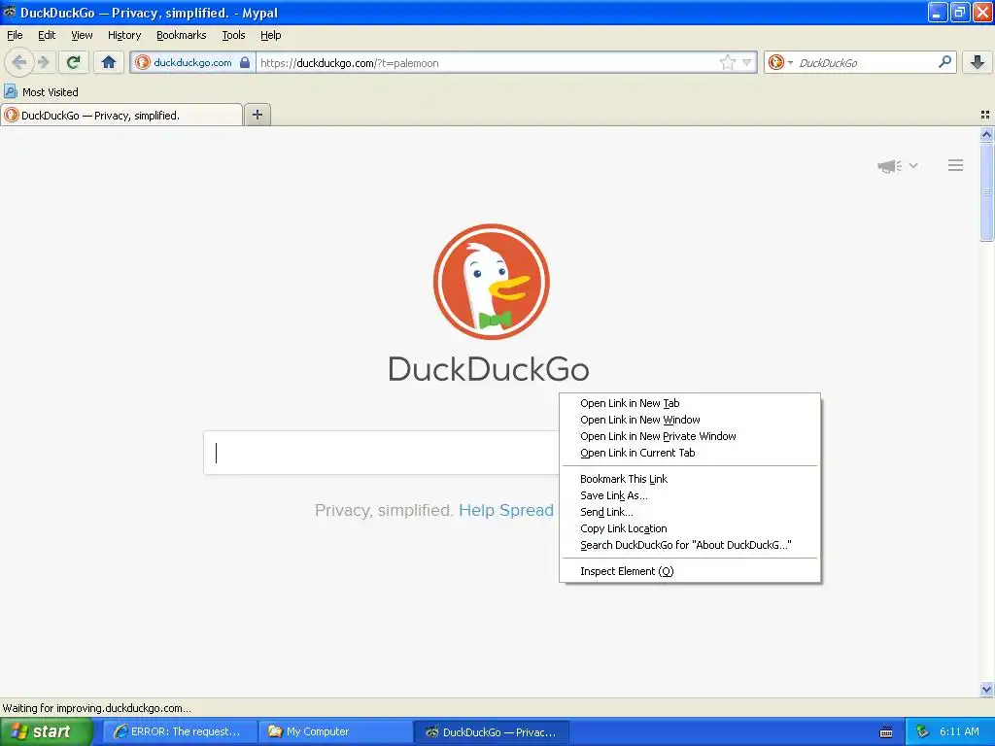
Task: Click the DuckDuckGo duck logo
Action: click(491, 282)
